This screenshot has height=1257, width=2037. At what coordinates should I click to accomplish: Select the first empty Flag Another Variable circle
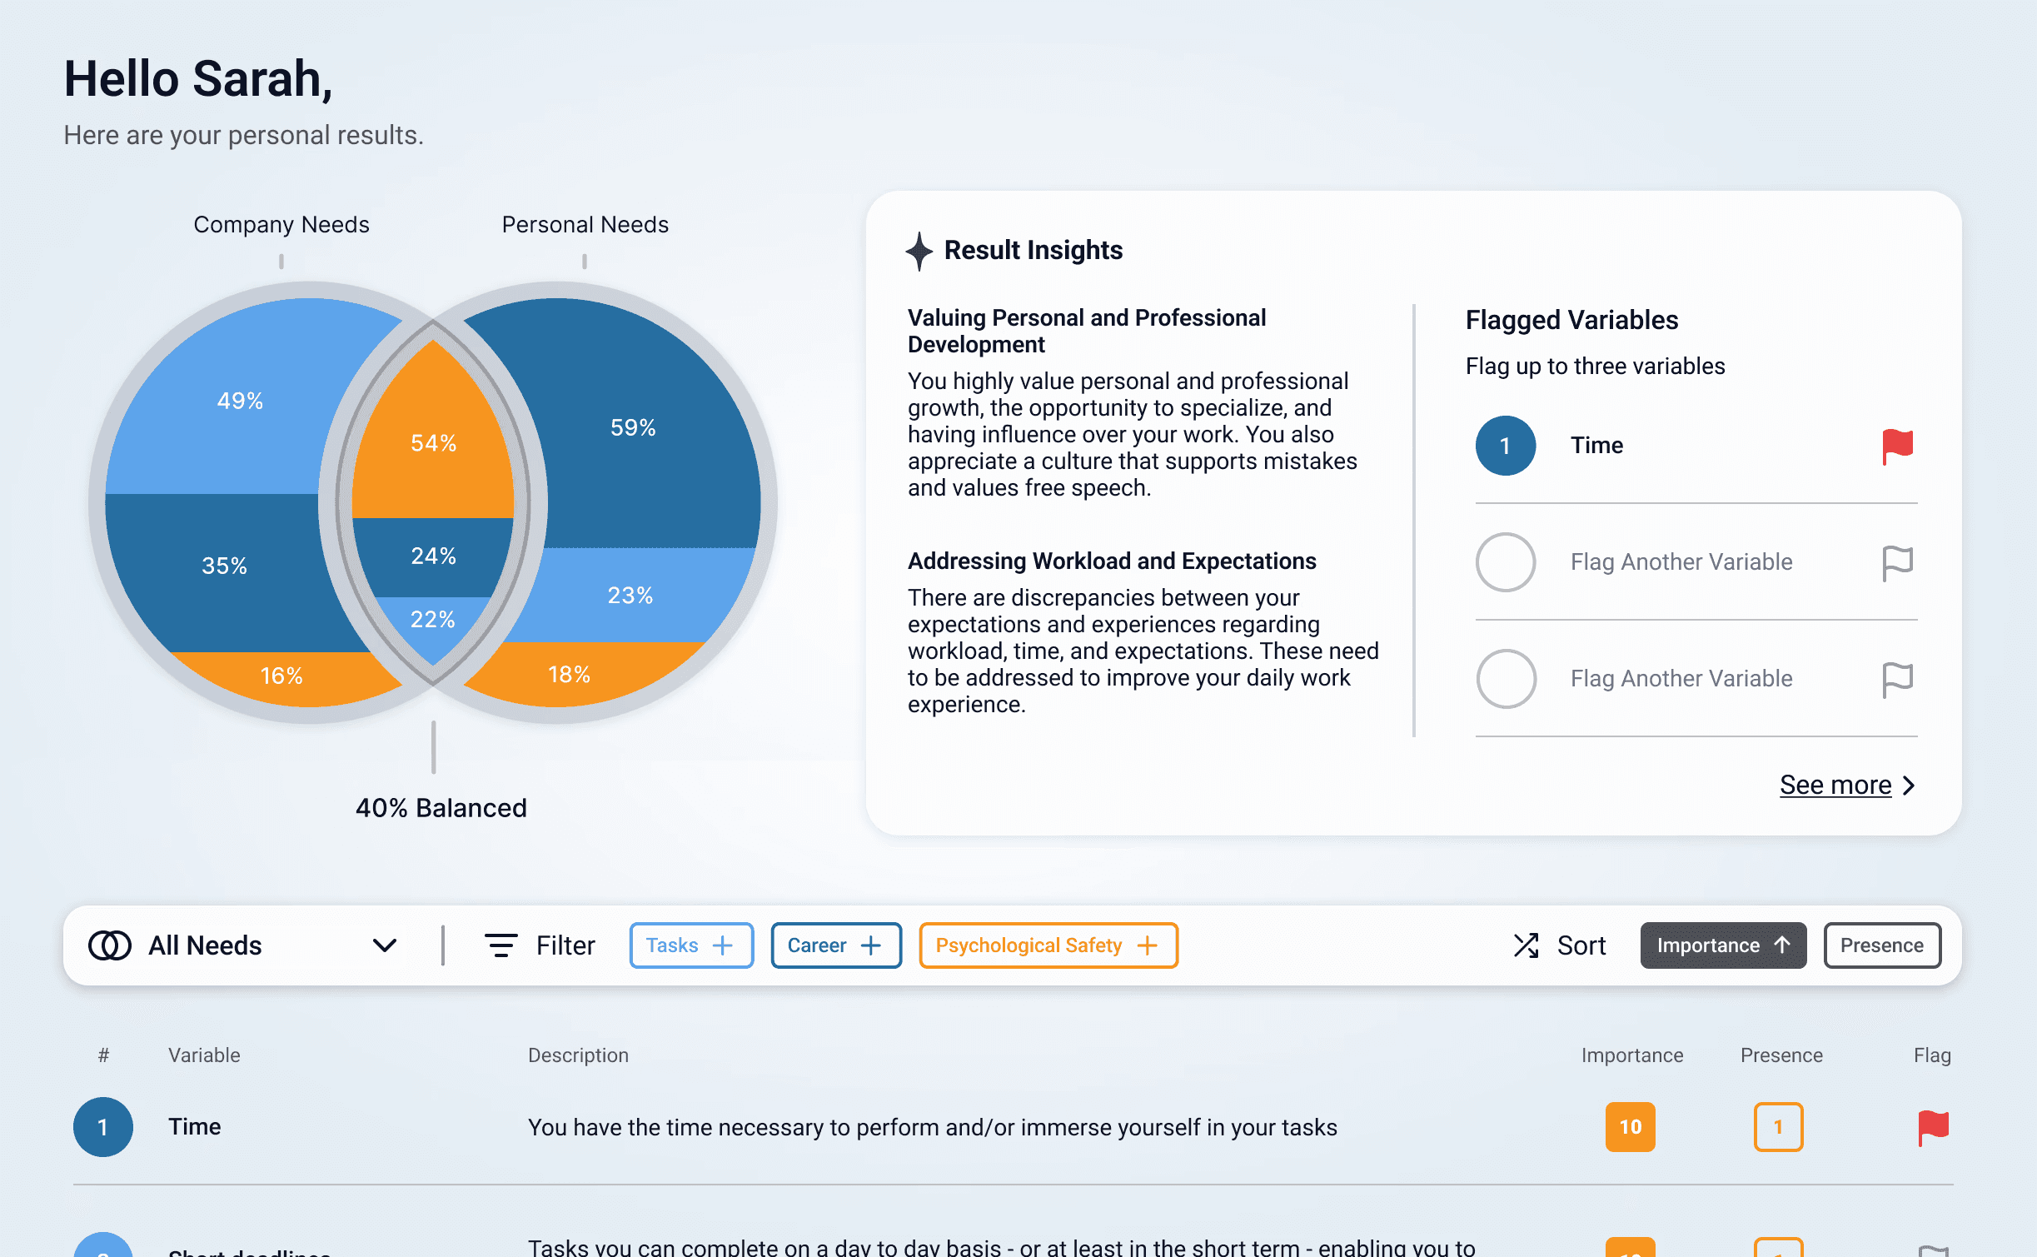(x=1506, y=562)
